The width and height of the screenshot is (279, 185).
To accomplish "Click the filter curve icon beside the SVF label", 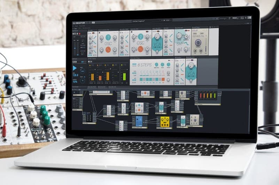I will coord(186,44).
